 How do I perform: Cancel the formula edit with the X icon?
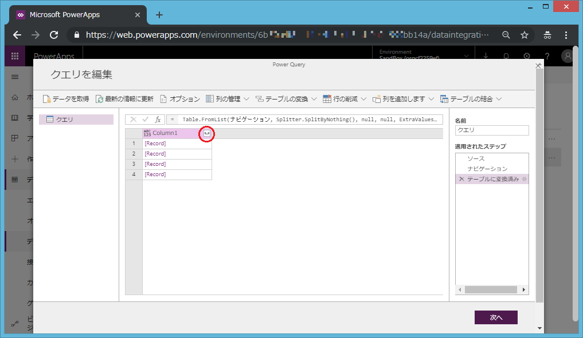(133, 120)
